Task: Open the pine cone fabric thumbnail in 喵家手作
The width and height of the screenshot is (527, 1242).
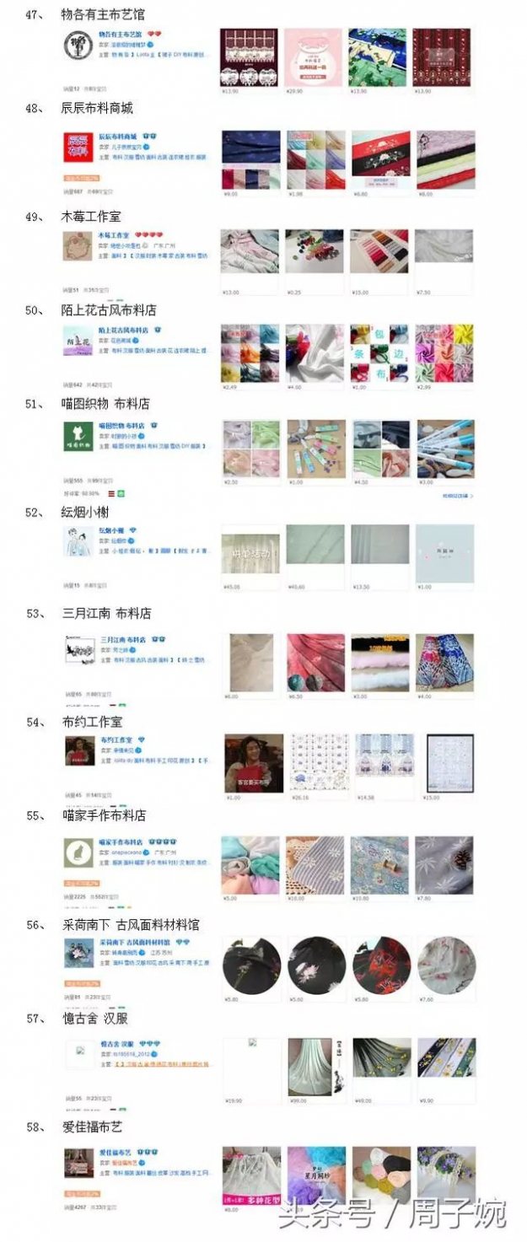Action: (444, 865)
